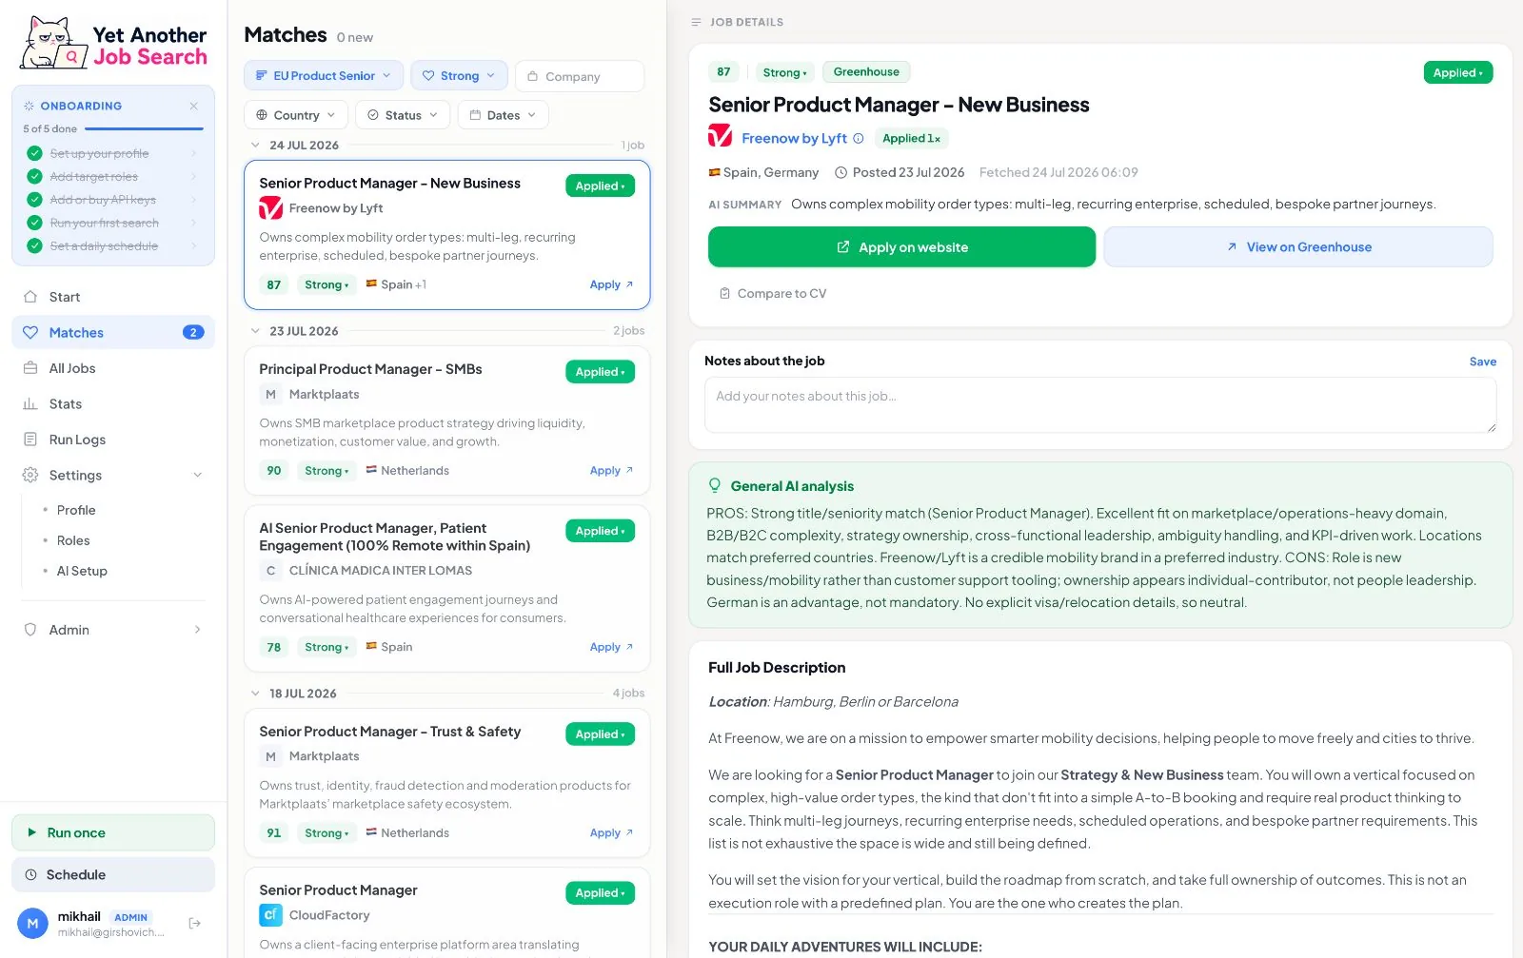1523x958 pixels.
Task: Open the 'Add target roles' onboarding step
Action: pyautogui.click(x=112, y=176)
